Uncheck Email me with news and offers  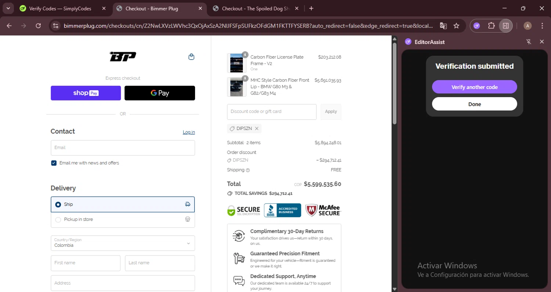coord(54,163)
